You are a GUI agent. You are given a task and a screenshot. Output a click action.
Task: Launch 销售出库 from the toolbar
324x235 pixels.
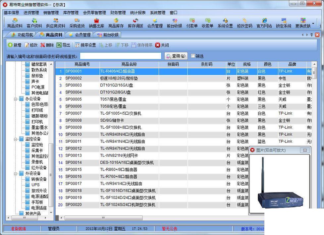pyautogui.click(x=96, y=23)
